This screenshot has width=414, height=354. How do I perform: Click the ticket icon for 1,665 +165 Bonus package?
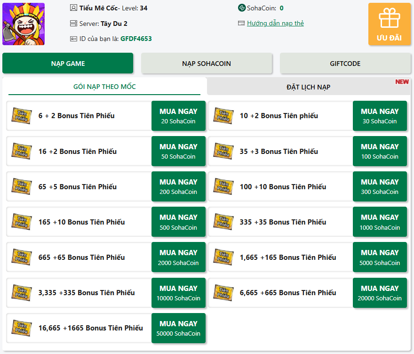click(x=223, y=257)
